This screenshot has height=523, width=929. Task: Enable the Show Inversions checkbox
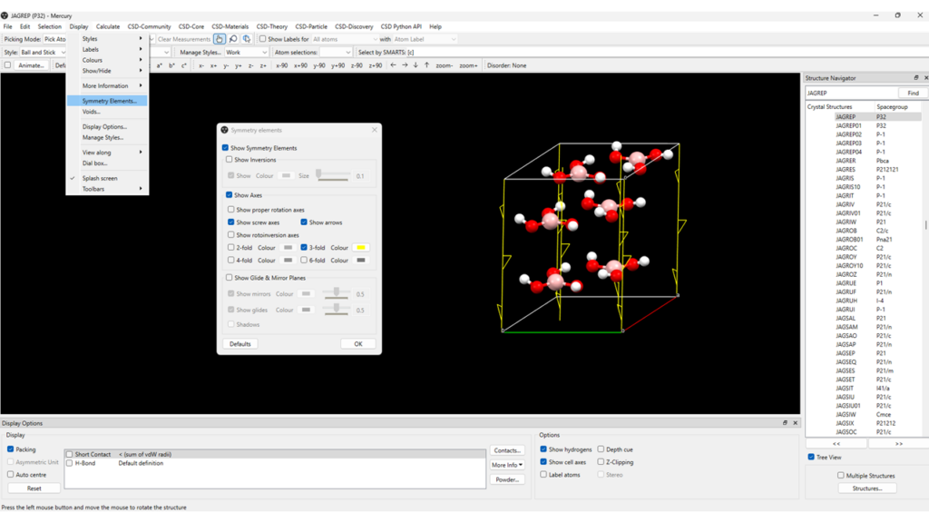pyautogui.click(x=230, y=160)
